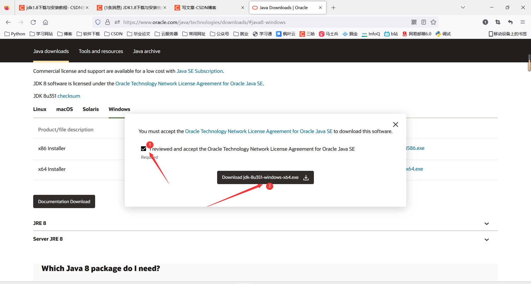Open Oracle license link in page text
The image size is (531, 284).
[189, 84]
